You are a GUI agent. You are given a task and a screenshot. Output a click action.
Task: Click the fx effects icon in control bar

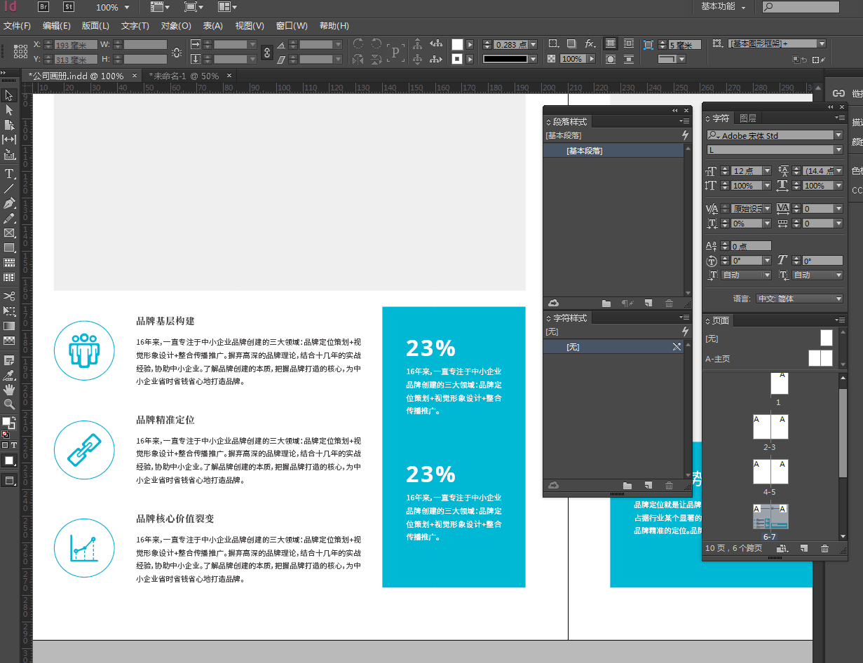coord(590,43)
